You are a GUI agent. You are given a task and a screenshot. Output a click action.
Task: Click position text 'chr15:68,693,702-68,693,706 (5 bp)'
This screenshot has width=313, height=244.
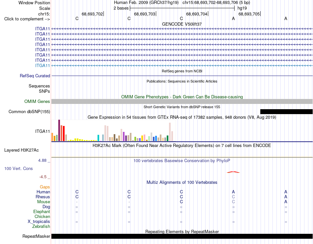coord(216,3)
